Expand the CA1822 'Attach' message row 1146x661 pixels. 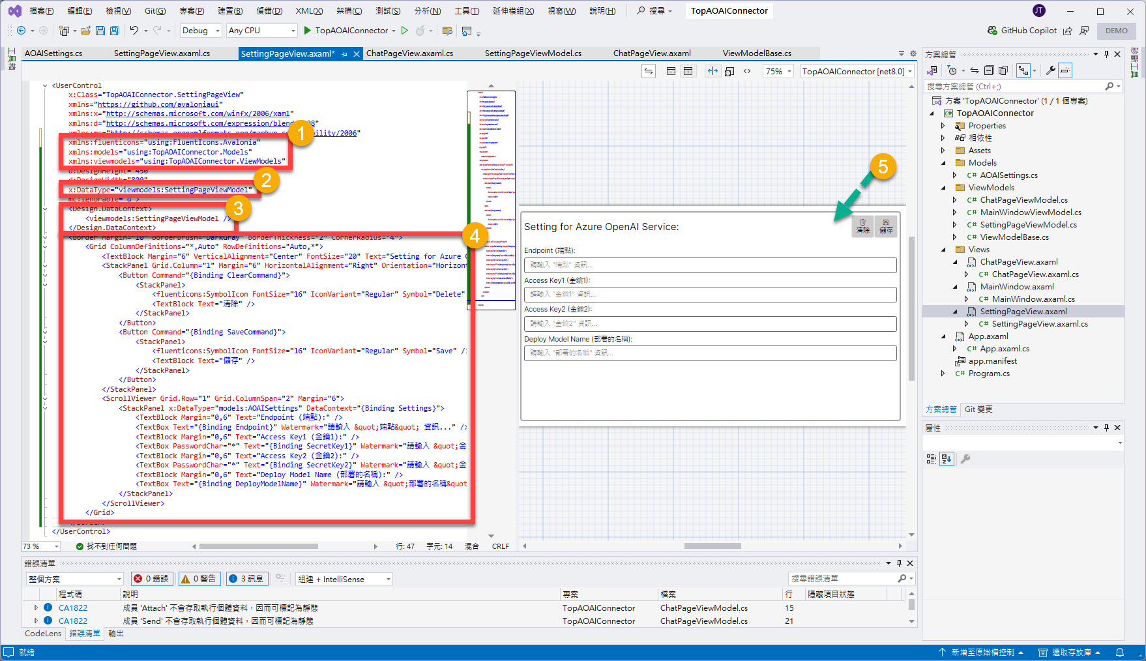point(36,608)
